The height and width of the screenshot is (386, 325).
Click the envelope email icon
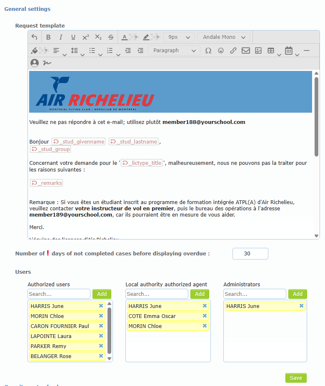(245, 50)
